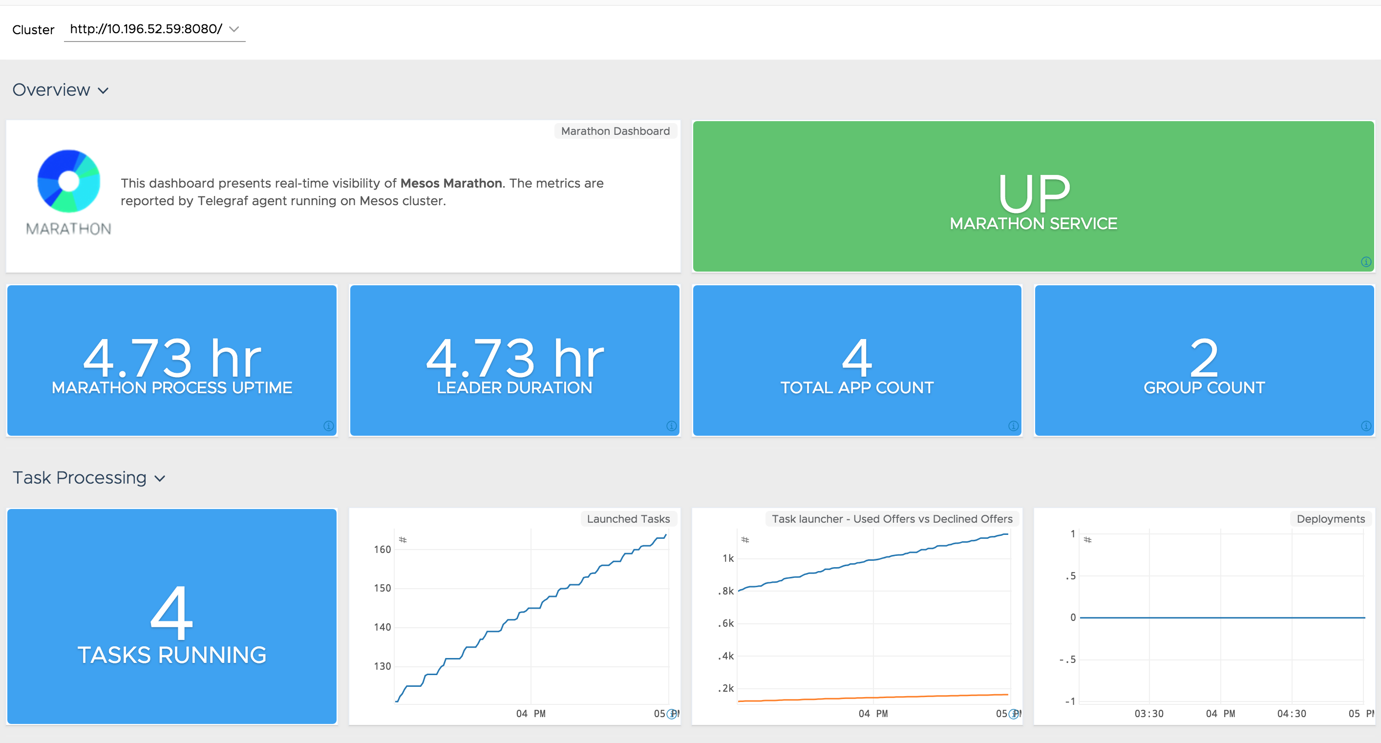This screenshot has width=1381, height=743.
Task: Click the Total App Count tile
Action: point(857,360)
